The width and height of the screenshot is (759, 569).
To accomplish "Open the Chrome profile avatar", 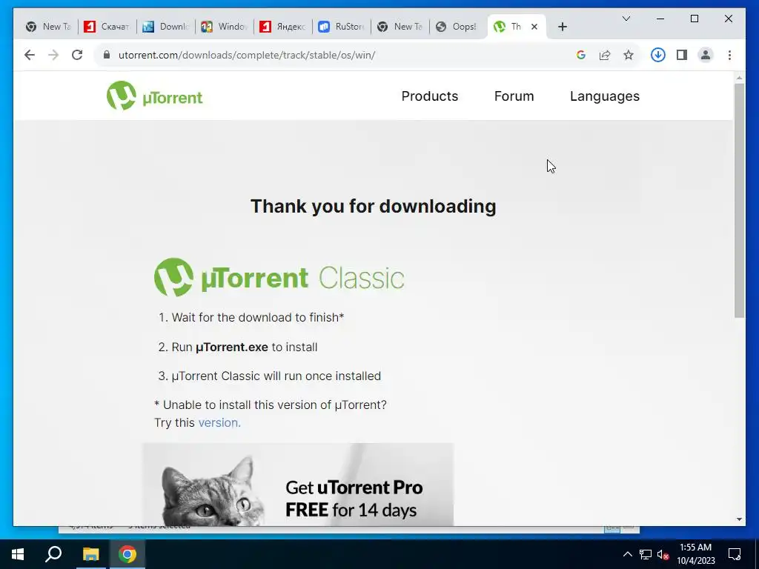I will pos(706,55).
